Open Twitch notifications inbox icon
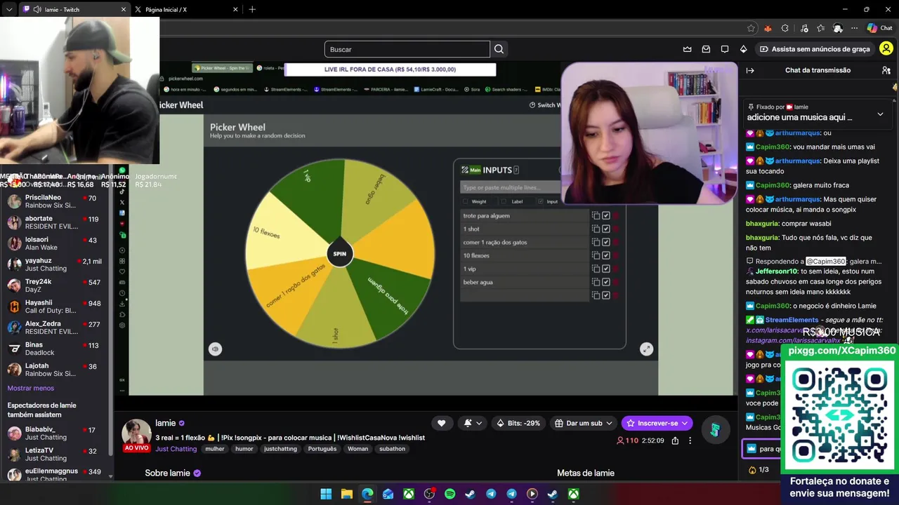This screenshot has height=505, width=899. tap(706, 49)
